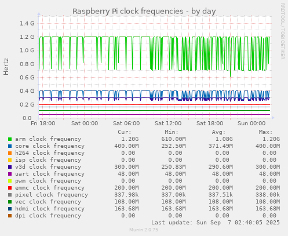Click the 1.4 G y-axis tick label
The image size is (288, 236).
(27, 24)
